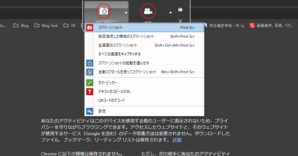The height and width of the screenshot is (156, 298).
Task: Click the auto-scroll capture icon in menu
Action: (90, 72)
